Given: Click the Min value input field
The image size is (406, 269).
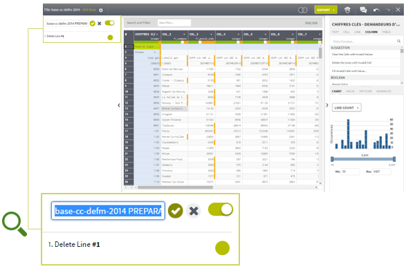Looking at the screenshot, I should pyautogui.click(x=350, y=171).
